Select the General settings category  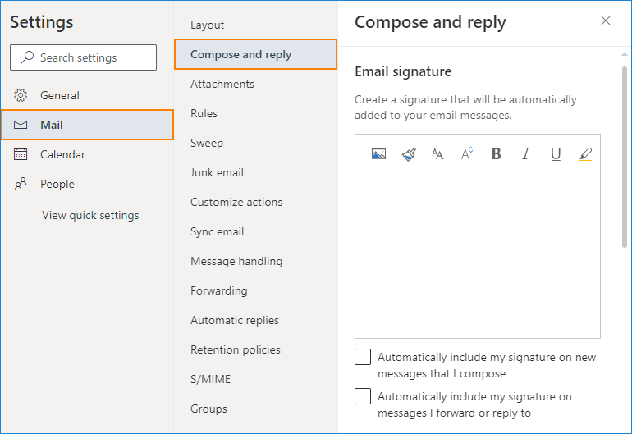click(x=88, y=95)
